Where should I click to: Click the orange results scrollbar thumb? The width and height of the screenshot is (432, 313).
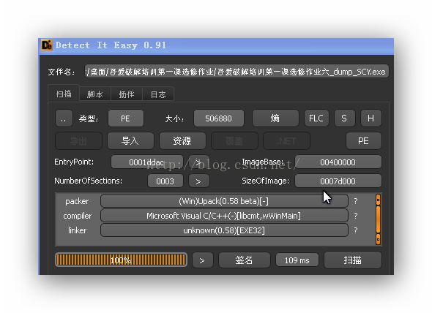[x=378, y=219]
